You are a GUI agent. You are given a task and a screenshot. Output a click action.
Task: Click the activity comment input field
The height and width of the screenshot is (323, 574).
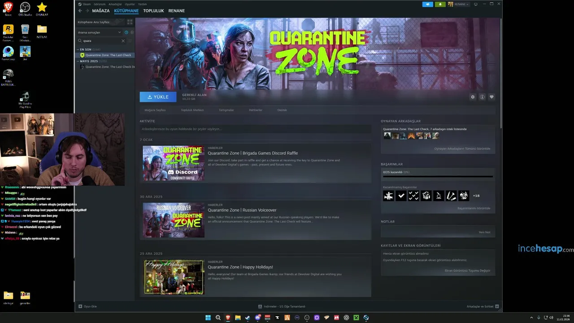[255, 129]
